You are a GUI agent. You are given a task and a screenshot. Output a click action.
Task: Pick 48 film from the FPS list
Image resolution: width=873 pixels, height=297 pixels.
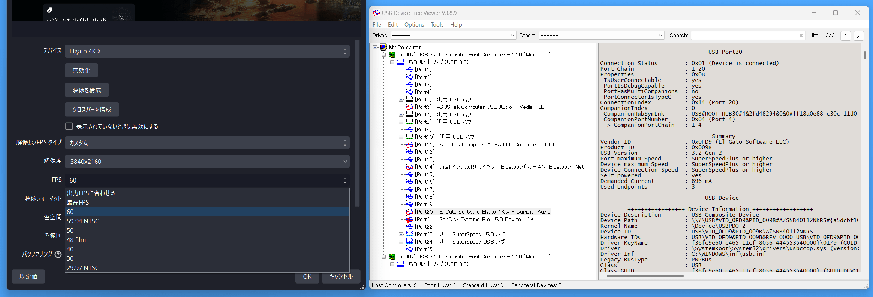207,240
